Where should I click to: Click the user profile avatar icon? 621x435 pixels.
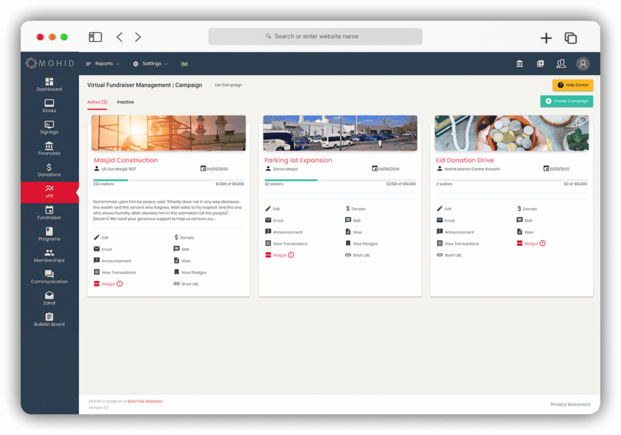583,64
